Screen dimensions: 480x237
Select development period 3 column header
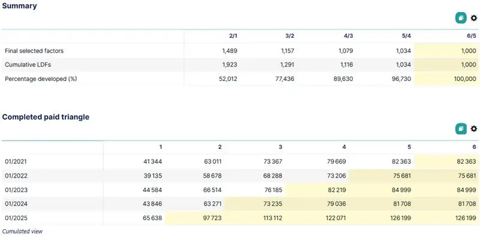pyautogui.click(x=280, y=147)
